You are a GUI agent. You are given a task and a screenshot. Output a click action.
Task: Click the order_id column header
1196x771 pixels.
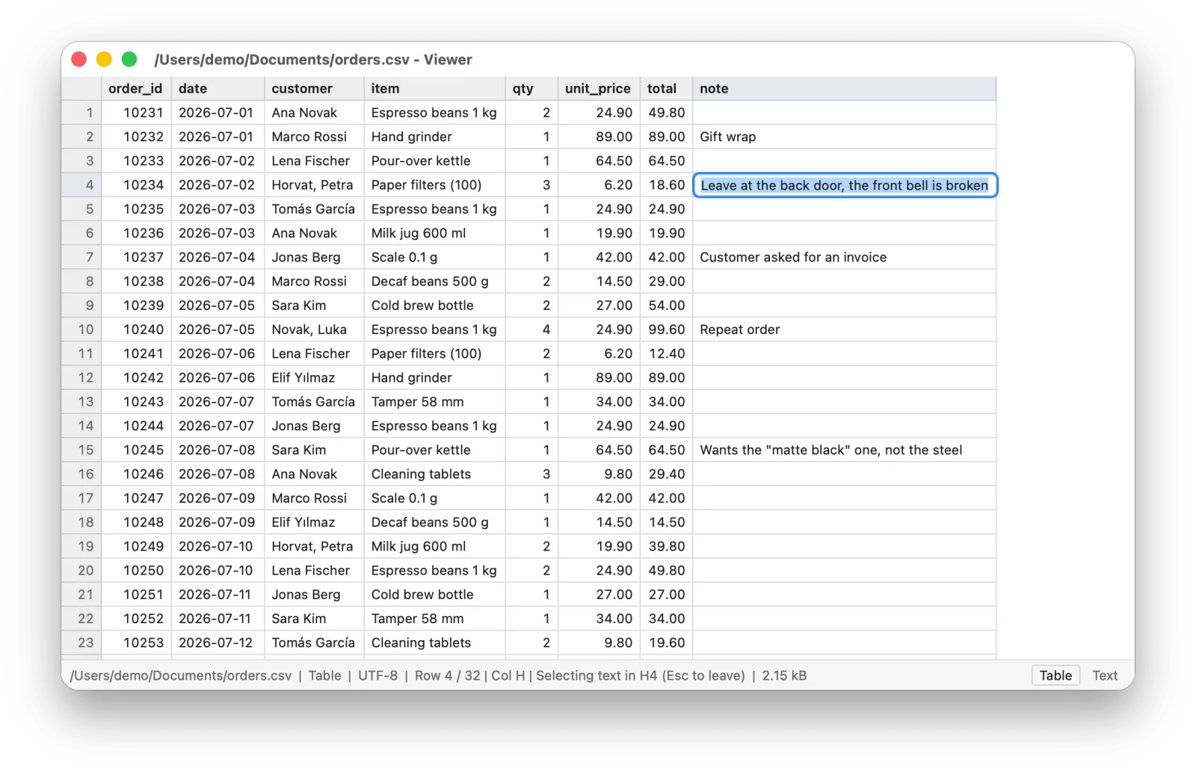point(135,88)
